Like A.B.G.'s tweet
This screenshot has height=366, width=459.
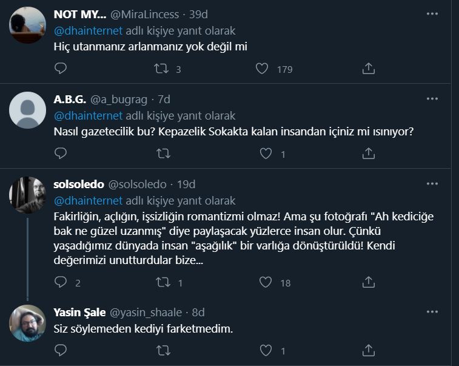pos(265,154)
